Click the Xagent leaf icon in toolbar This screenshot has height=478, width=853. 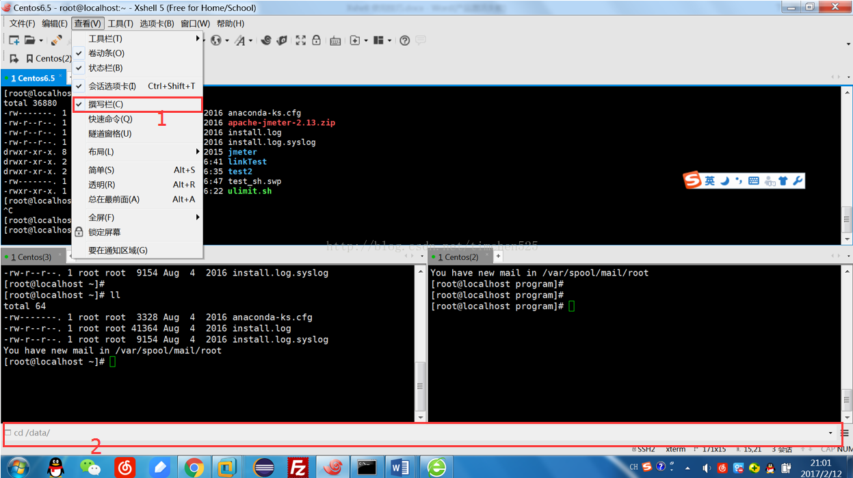click(282, 40)
